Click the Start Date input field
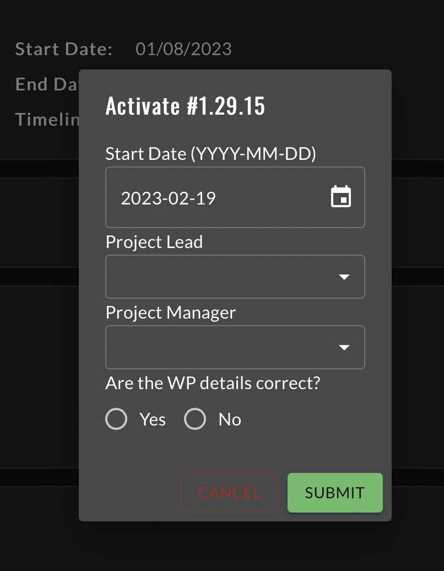444x571 pixels. coord(220,197)
